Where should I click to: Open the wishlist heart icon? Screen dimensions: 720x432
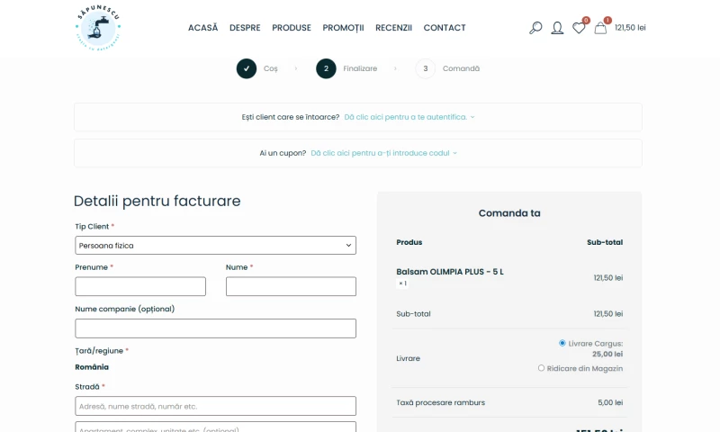(x=579, y=28)
